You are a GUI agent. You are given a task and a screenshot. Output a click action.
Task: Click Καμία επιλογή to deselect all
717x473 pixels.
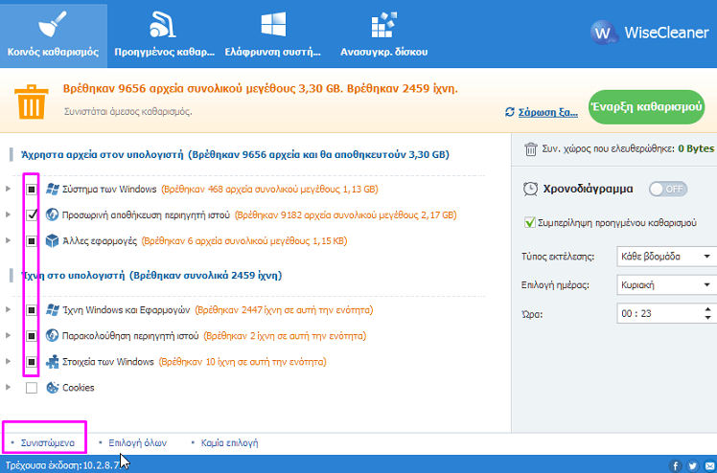pyautogui.click(x=229, y=443)
